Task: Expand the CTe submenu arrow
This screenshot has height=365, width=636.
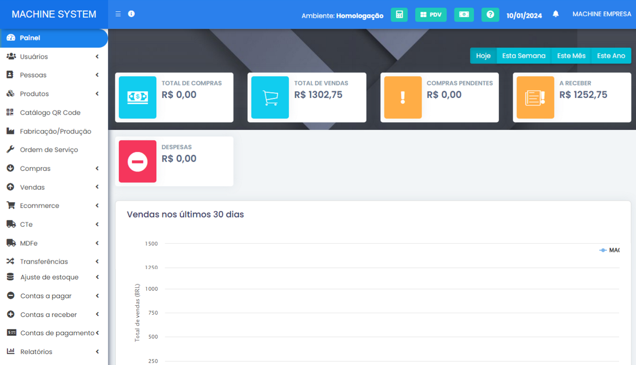Action: click(x=97, y=225)
